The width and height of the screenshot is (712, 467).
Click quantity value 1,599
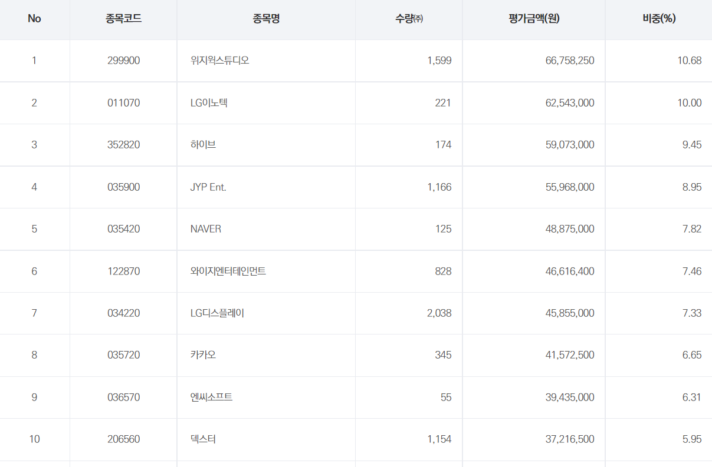coord(439,61)
